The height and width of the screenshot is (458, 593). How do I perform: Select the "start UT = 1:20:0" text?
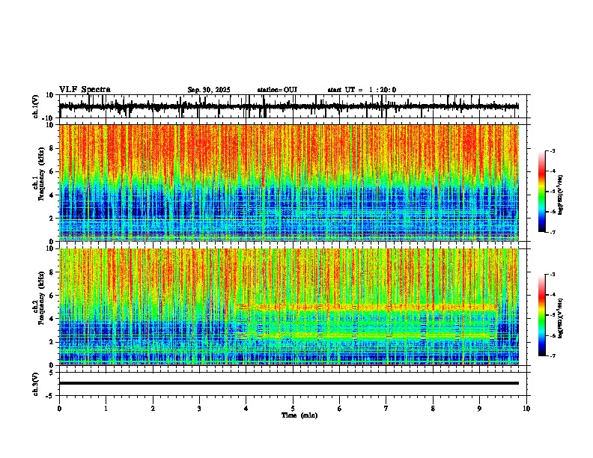(362, 90)
